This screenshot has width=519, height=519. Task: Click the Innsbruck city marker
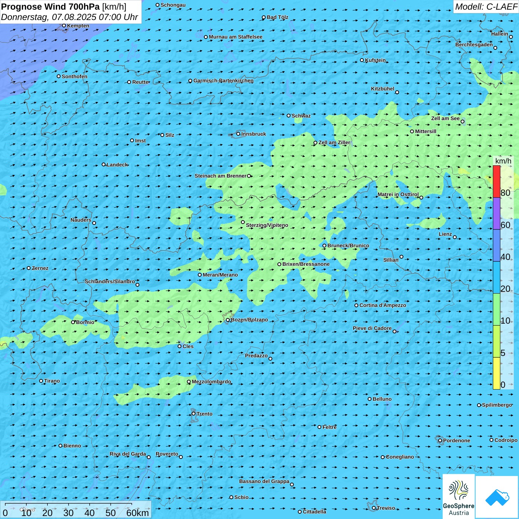[x=238, y=134]
